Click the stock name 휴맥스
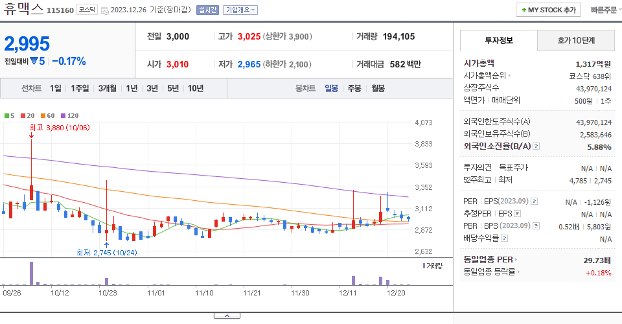Image resolution: width=622 pixels, height=324 pixels. pyautogui.click(x=23, y=8)
